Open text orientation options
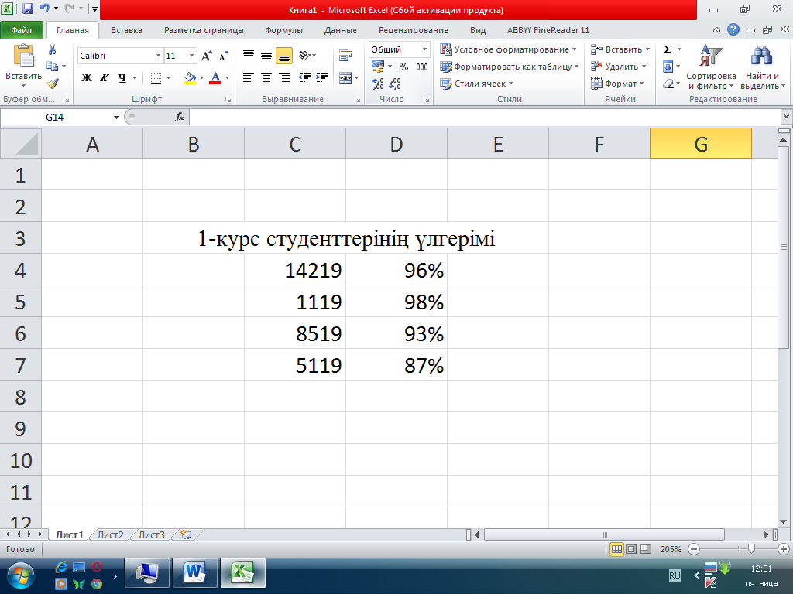Viewport: 793px width, 594px height. (307, 55)
